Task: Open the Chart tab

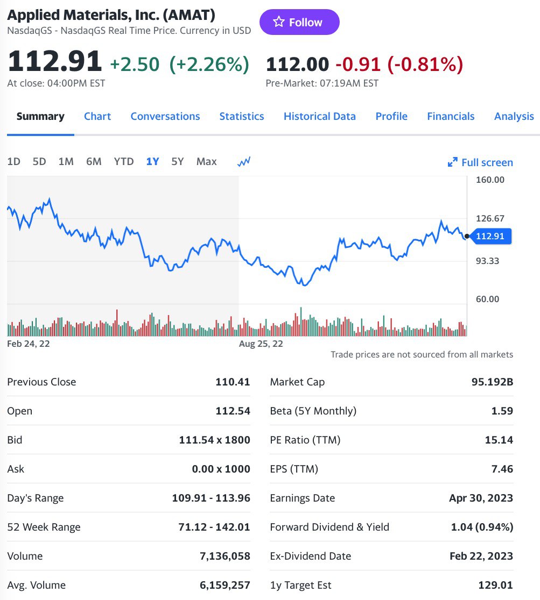Action: pos(97,117)
